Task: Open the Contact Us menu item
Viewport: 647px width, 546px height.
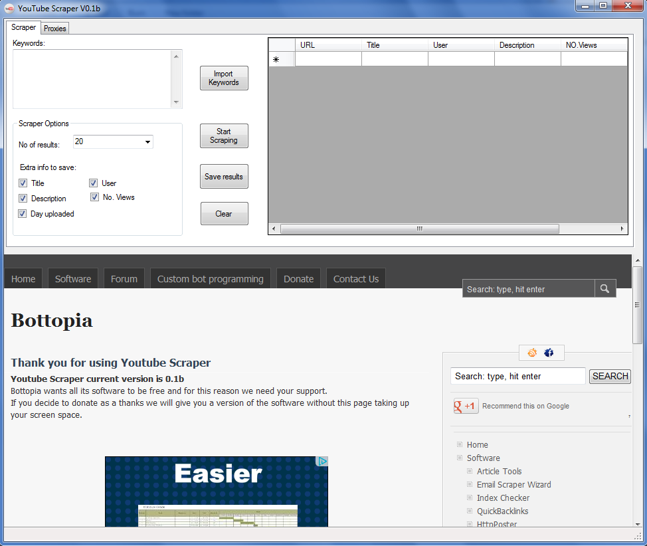Action: (355, 279)
